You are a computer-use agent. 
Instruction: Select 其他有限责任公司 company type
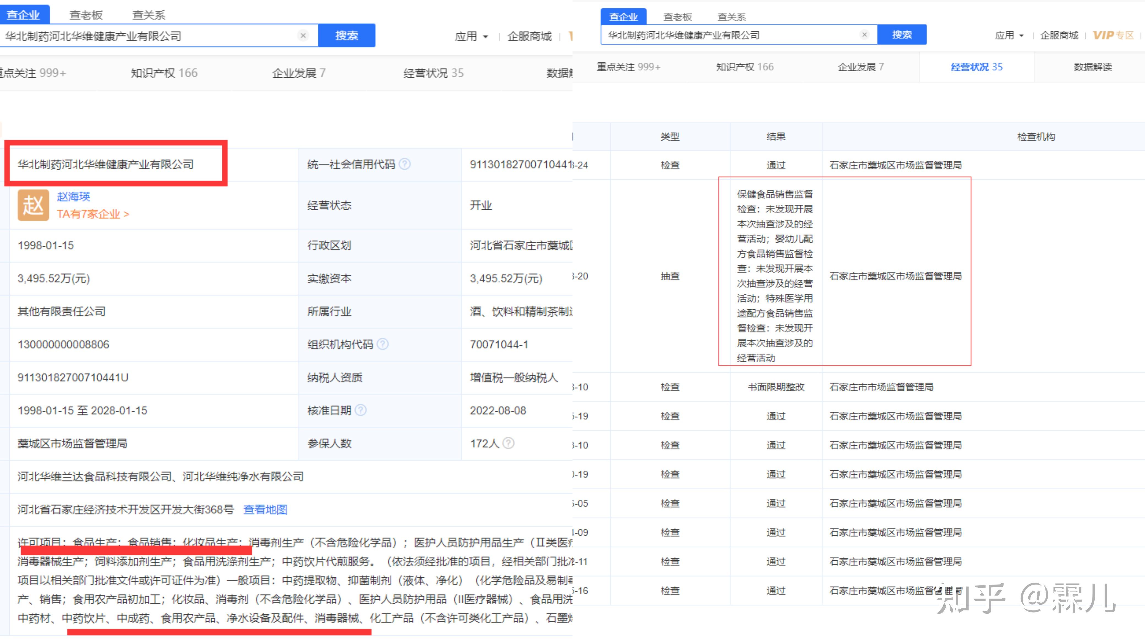(62, 311)
